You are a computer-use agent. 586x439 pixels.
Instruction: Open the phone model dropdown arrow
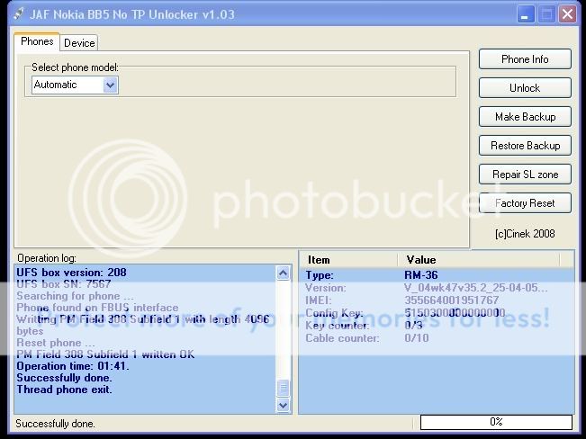(x=111, y=85)
